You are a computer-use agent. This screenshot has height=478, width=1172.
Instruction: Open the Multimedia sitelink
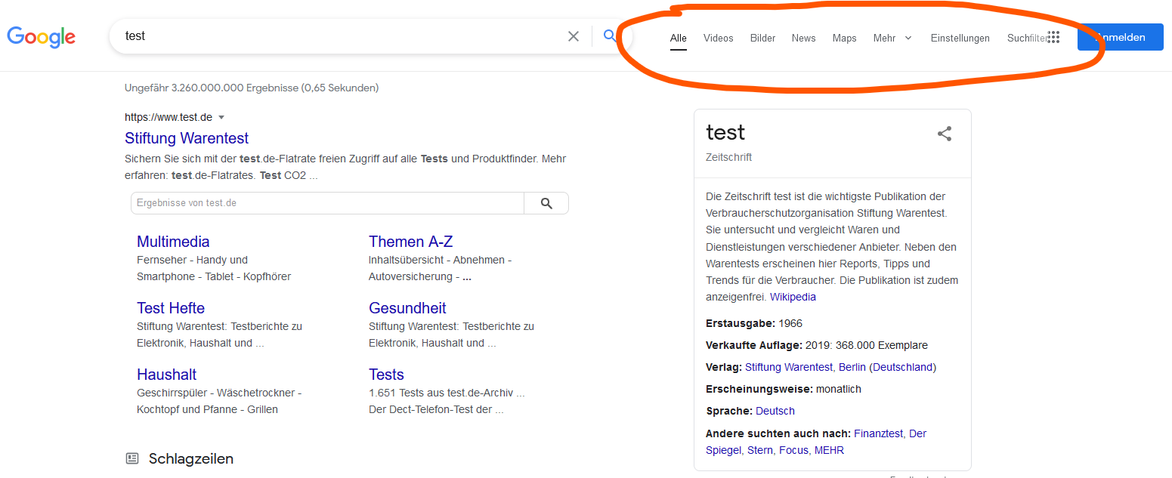(x=173, y=242)
